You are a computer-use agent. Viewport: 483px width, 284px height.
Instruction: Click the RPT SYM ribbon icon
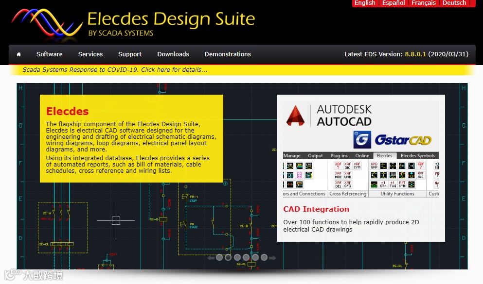pyautogui.click(x=402, y=184)
